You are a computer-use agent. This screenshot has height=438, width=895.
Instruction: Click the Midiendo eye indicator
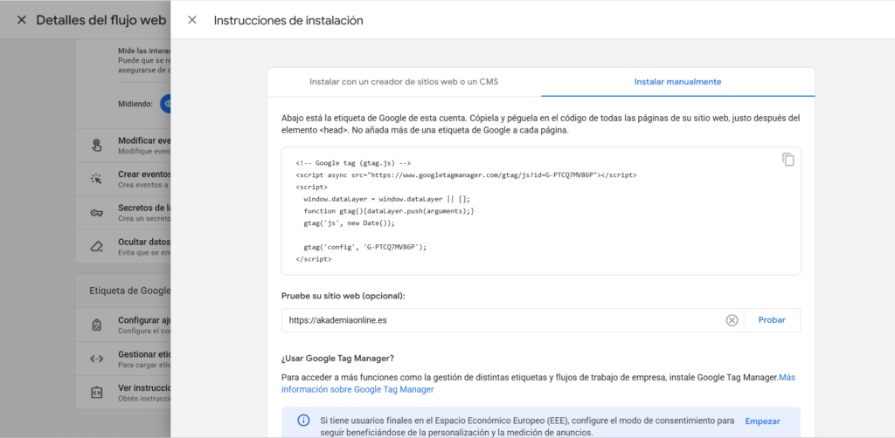click(166, 104)
